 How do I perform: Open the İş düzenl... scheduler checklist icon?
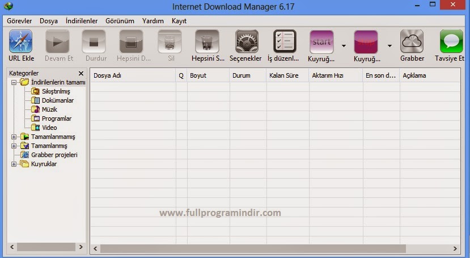tap(285, 41)
